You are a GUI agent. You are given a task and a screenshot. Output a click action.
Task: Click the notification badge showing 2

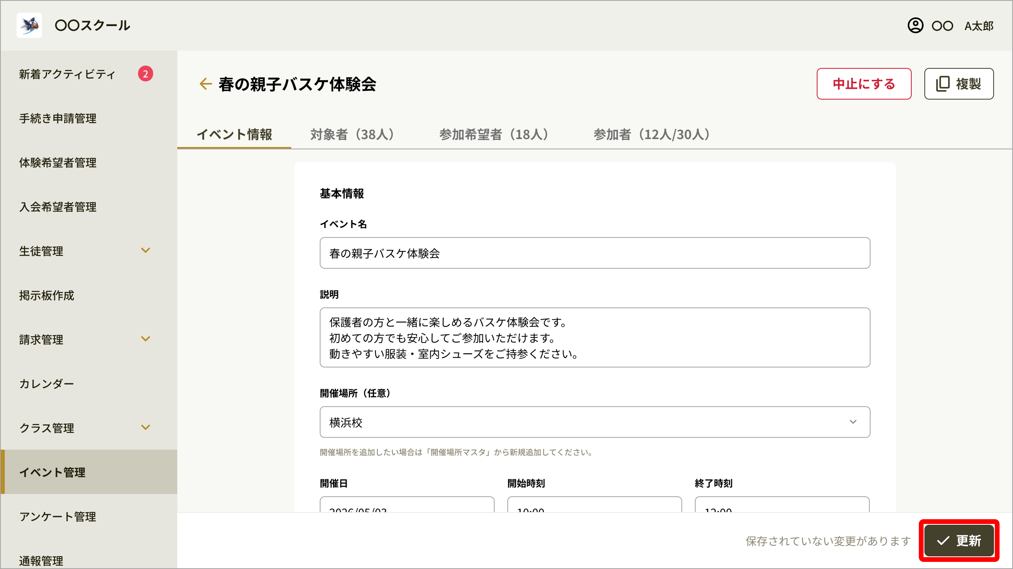pos(145,74)
